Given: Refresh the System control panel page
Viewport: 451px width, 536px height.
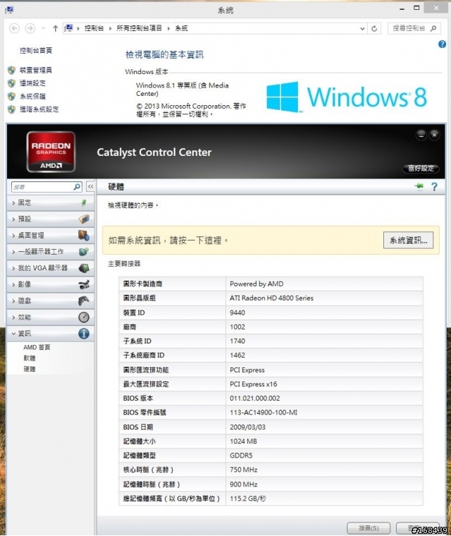Looking at the screenshot, I should coord(374,29).
